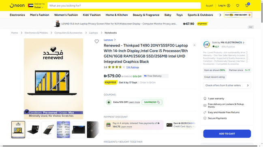Click the SAVING50 coupon button
263x147 pixels.
152,102
